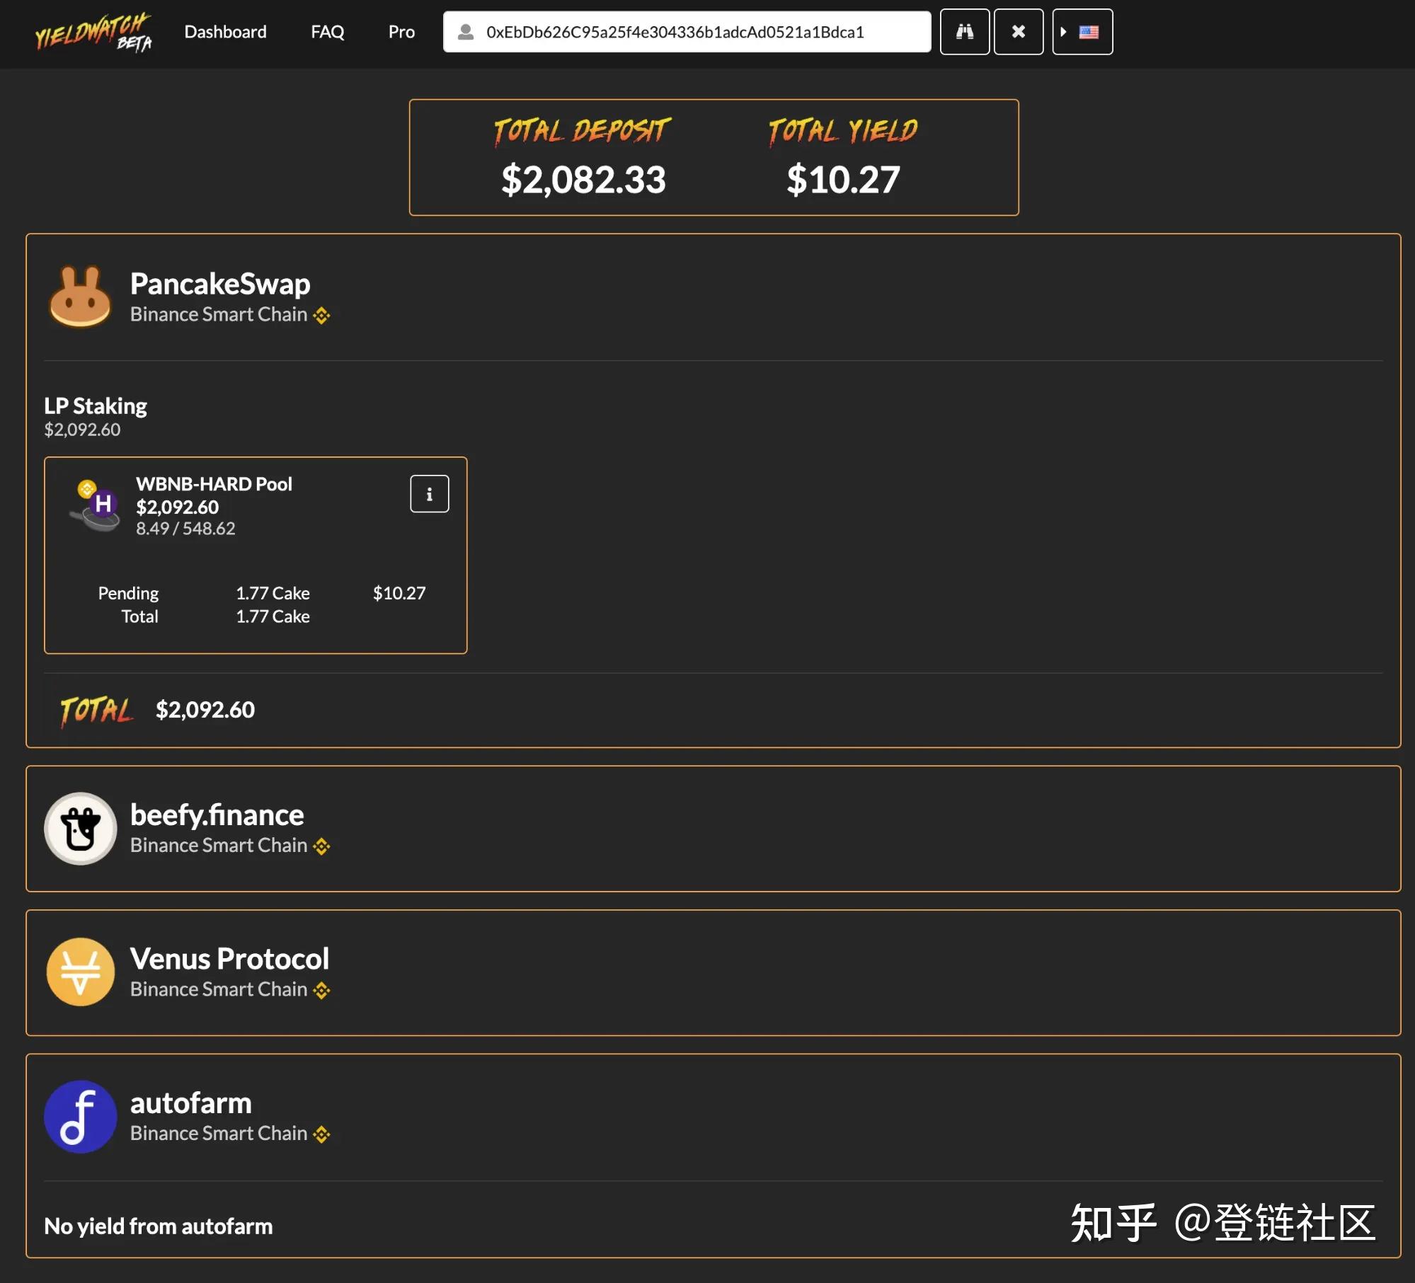Click the Total Yield amount $10.27
The image size is (1415, 1283).
tap(843, 180)
